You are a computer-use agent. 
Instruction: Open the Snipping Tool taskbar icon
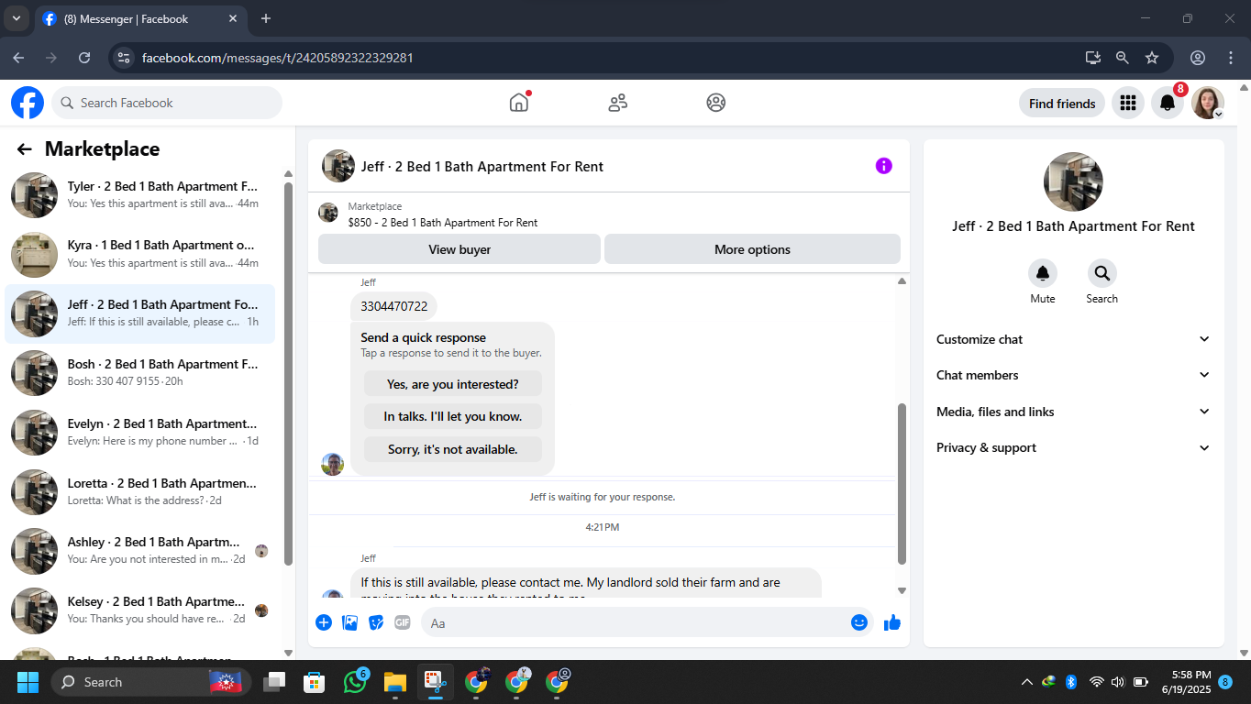click(435, 682)
